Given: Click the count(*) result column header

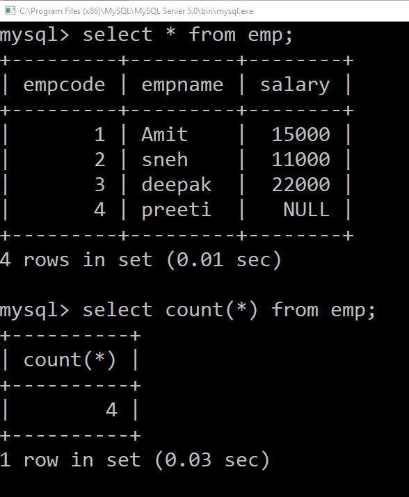Looking at the screenshot, I should [x=70, y=360].
